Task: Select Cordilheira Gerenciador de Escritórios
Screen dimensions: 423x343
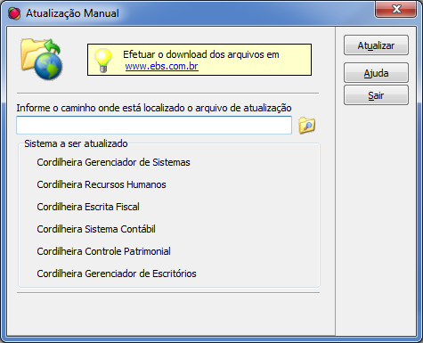Action: pos(117,274)
